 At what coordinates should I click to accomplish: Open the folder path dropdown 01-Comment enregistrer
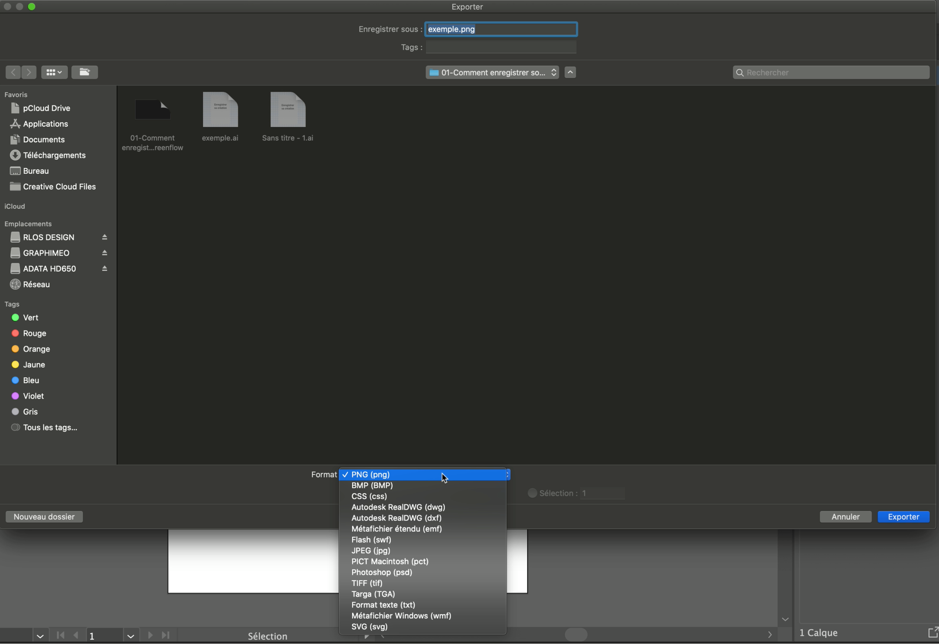click(x=492, y=72)
